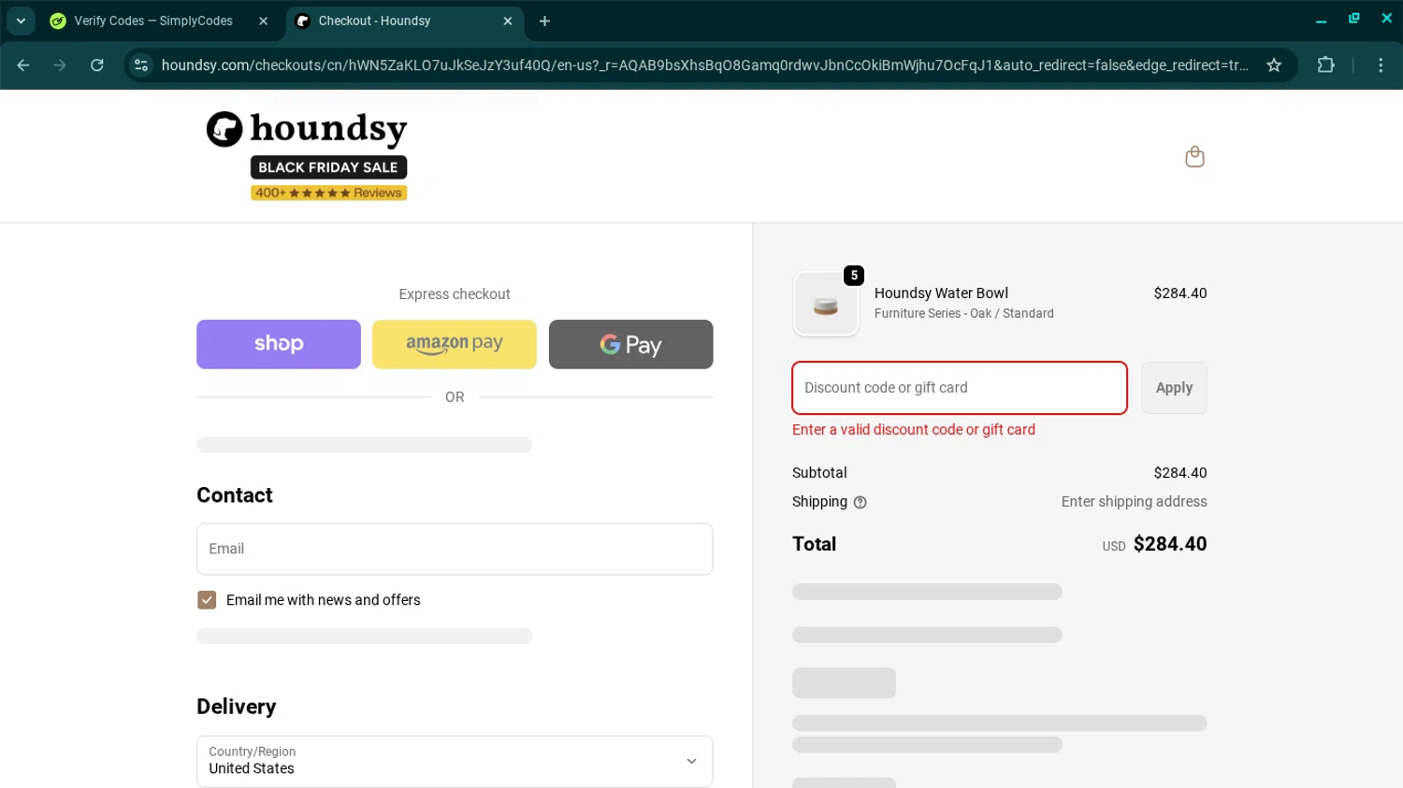This screenshot has height=788, width=1403.
Task: Click the Apply discount button
Action: pyautogui.click(x=1174, y=388)
